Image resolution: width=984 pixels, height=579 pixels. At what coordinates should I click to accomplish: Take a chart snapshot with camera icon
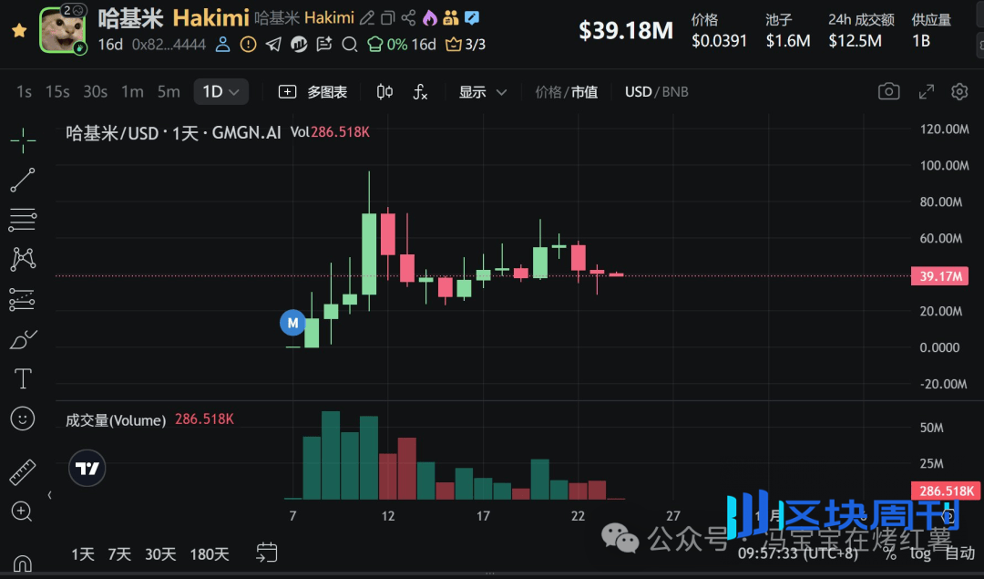pos(888,91)
